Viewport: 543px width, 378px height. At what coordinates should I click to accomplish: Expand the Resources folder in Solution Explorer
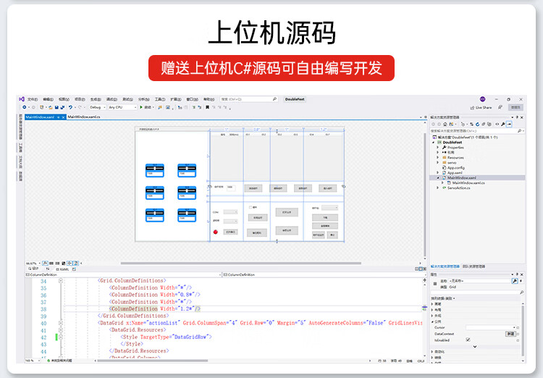point(437,157)
